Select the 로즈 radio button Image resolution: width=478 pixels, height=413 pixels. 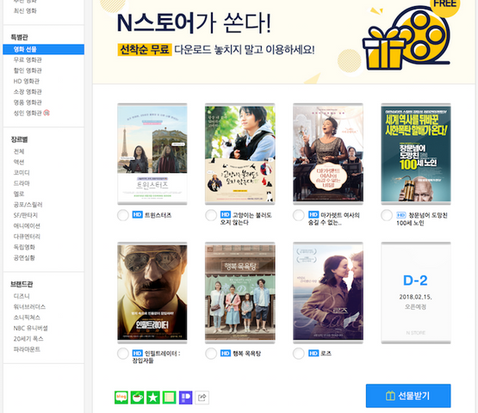click(x=299, y=354)
